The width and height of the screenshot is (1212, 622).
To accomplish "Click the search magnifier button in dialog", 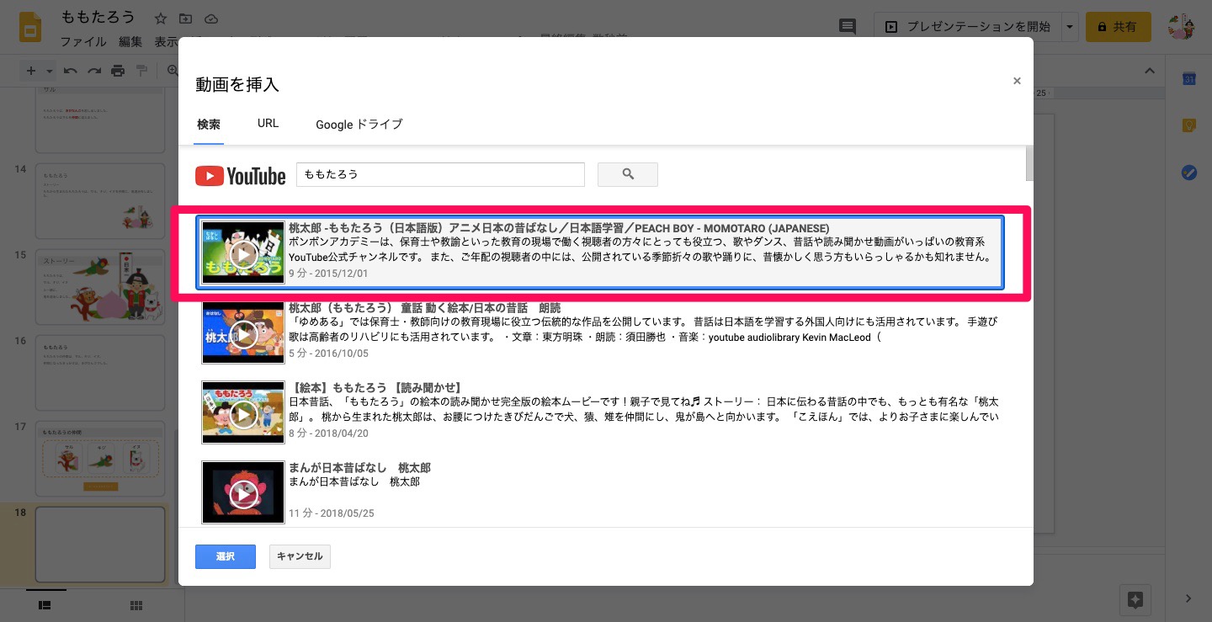I will click(628, 174).
